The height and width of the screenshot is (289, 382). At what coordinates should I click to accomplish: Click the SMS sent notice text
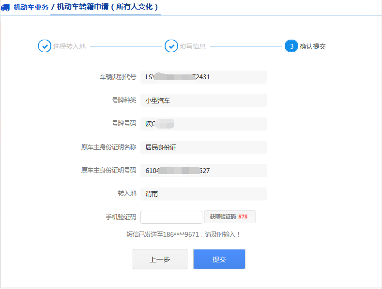pos(183,234)
